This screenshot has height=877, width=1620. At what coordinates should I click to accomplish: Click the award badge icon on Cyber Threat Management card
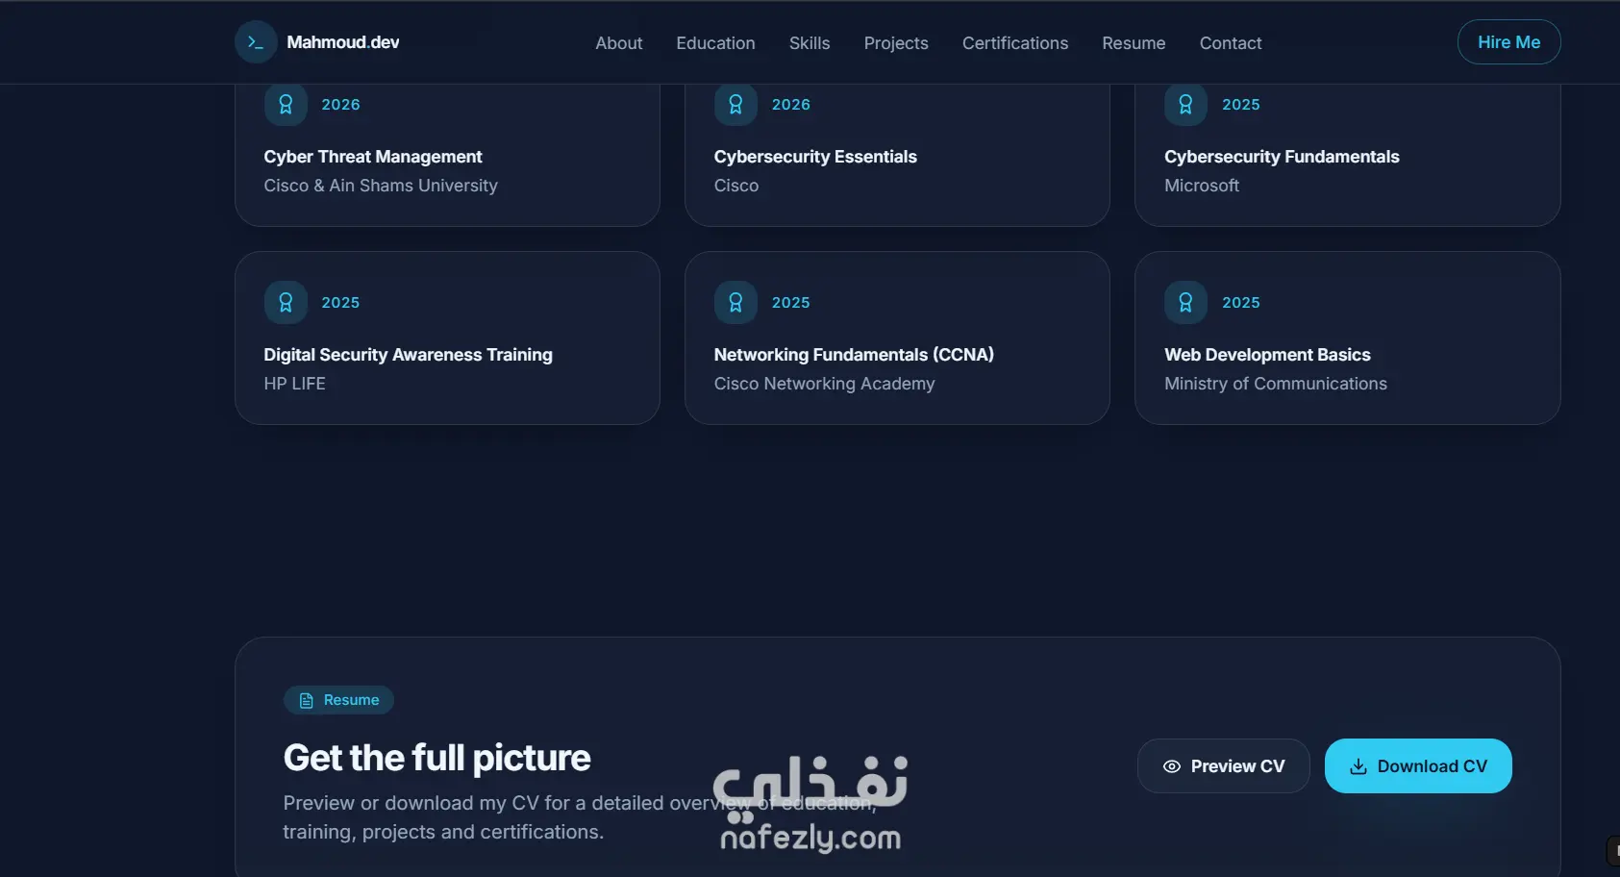point(286,104)
